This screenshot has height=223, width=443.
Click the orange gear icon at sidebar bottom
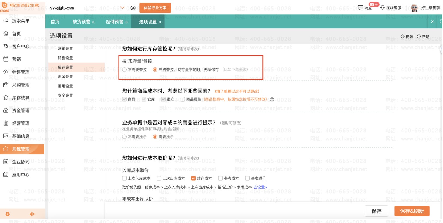pos(8,214)
